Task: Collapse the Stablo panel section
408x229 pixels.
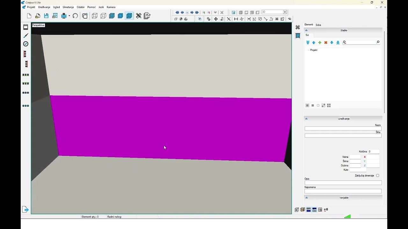Action: [306, 30]
